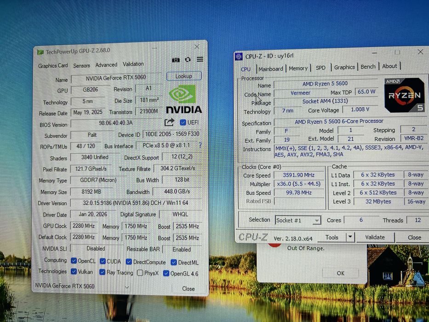Click the Bandwidth value 448.0 GB/s

coord(177,191)
